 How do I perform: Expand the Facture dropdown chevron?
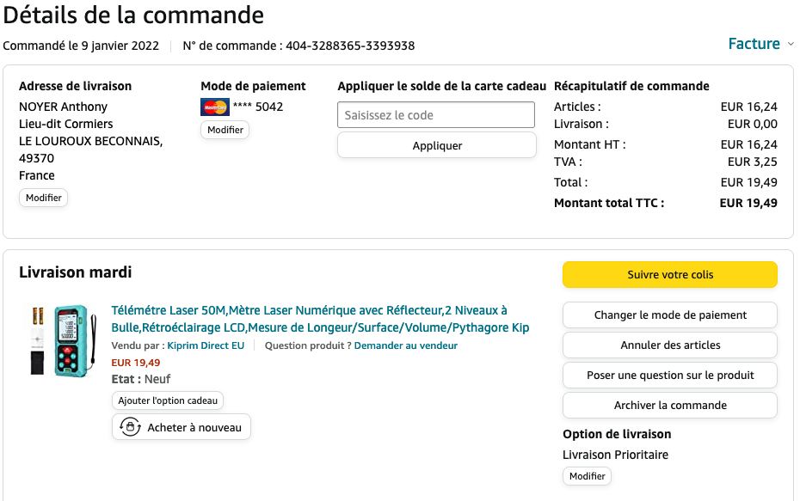(x=790, y=44)
